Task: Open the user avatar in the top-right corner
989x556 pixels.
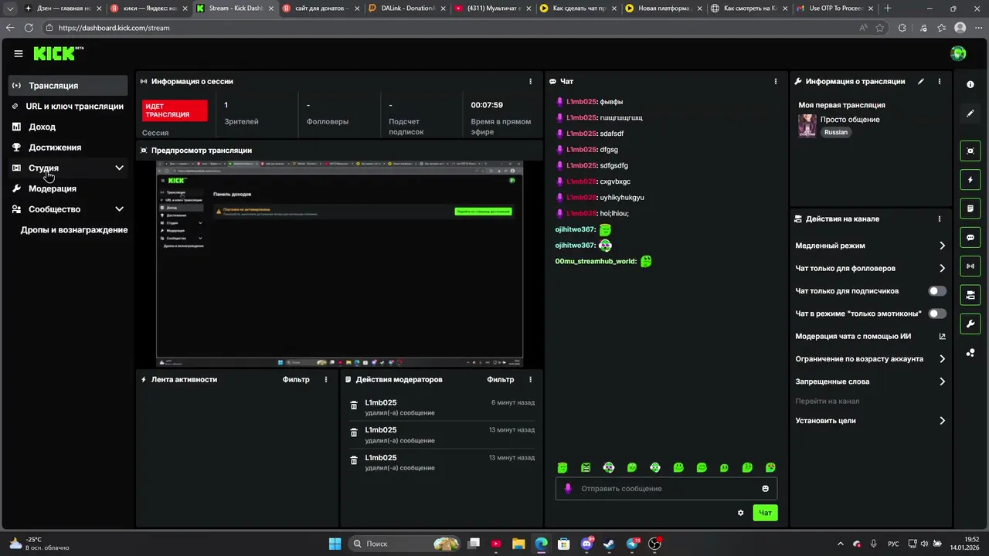Action: [958, 53]
